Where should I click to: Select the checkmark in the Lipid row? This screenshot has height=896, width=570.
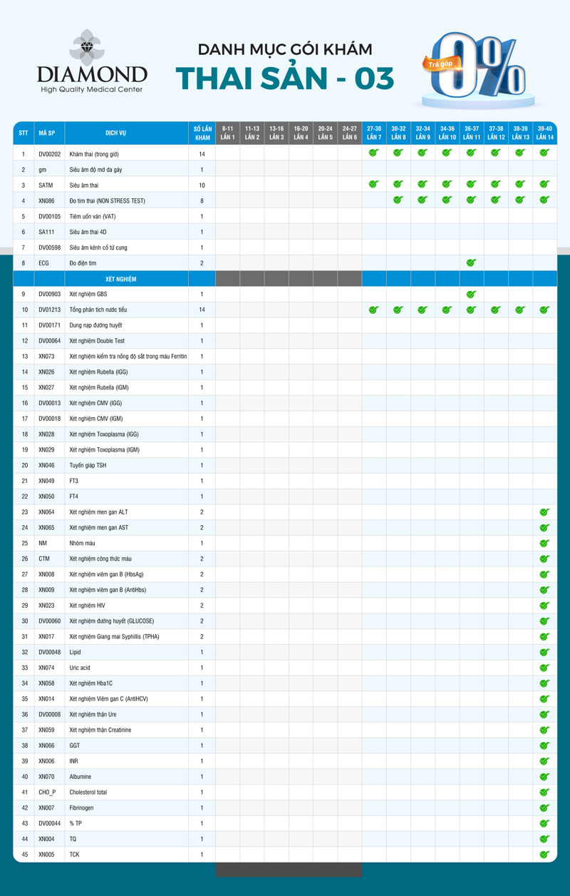pos(544,652)
